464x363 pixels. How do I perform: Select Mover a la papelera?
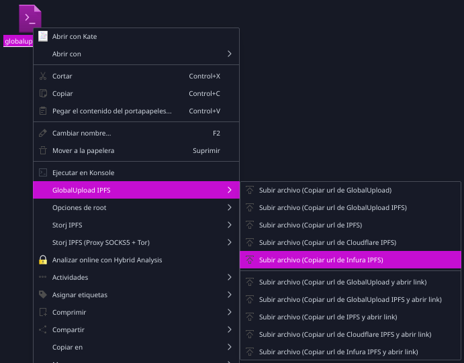point(136,150)
